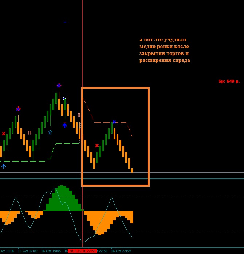Image resolution: width=244 pixels, height=254 pixels.
Task: Select the text line 'а вот это учудили'
Action: pos(163,40)
